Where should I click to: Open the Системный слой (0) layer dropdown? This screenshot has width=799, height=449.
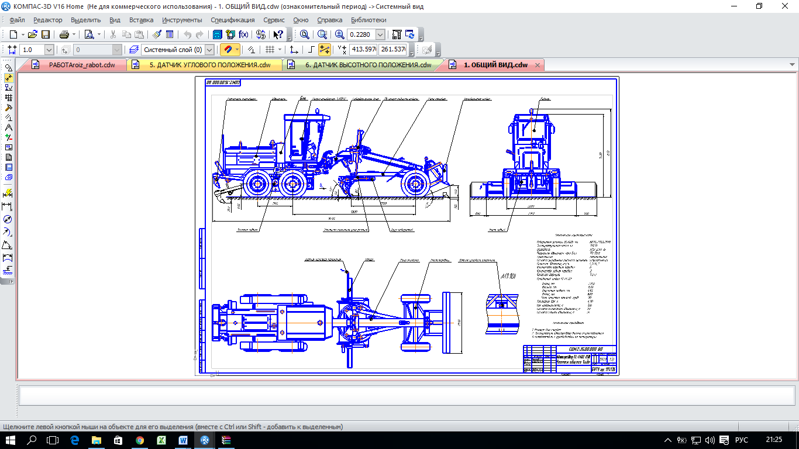point(210,50)
